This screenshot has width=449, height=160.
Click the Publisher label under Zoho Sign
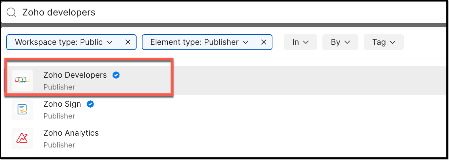point(59,116)
